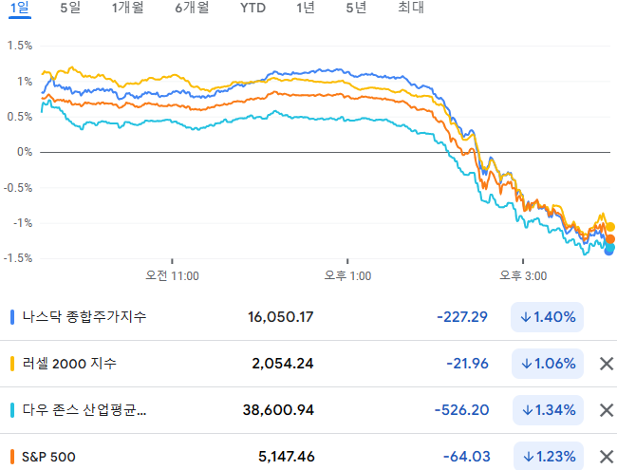Remove 다우 존스 산업평균 with its X icon
This screenshot has height=470, width=617.
[x=607, y=410]
